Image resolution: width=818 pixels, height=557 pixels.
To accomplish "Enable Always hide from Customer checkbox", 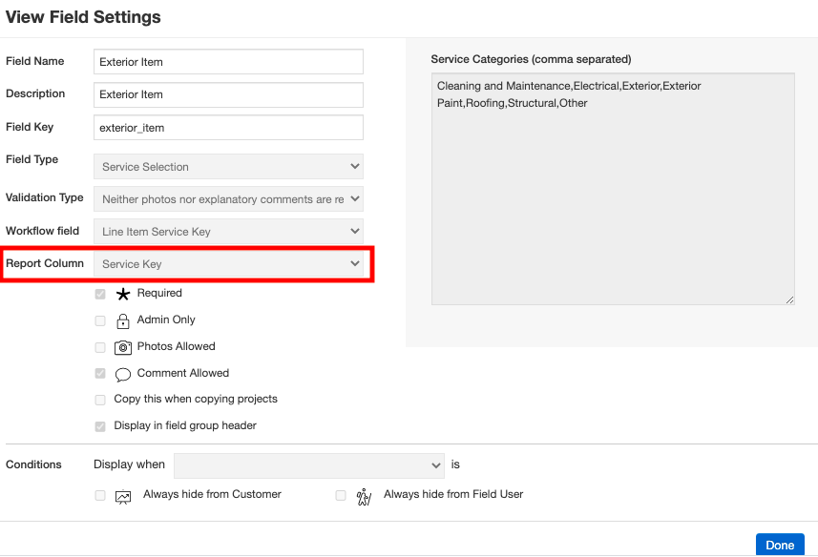I will tap(100, 495).
